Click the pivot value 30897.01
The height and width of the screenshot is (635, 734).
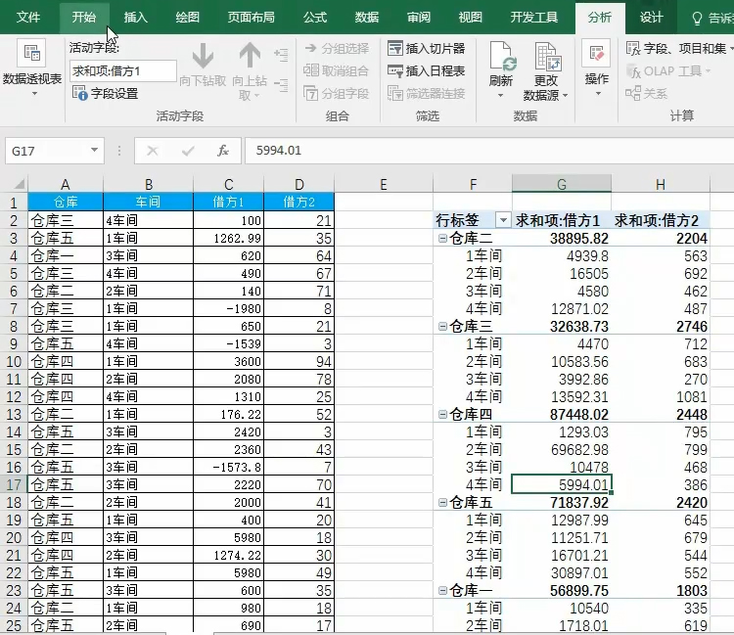point(562,572)
